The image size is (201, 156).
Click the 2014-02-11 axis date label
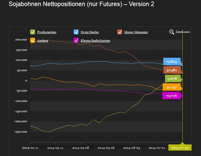[x=30, y=148]
